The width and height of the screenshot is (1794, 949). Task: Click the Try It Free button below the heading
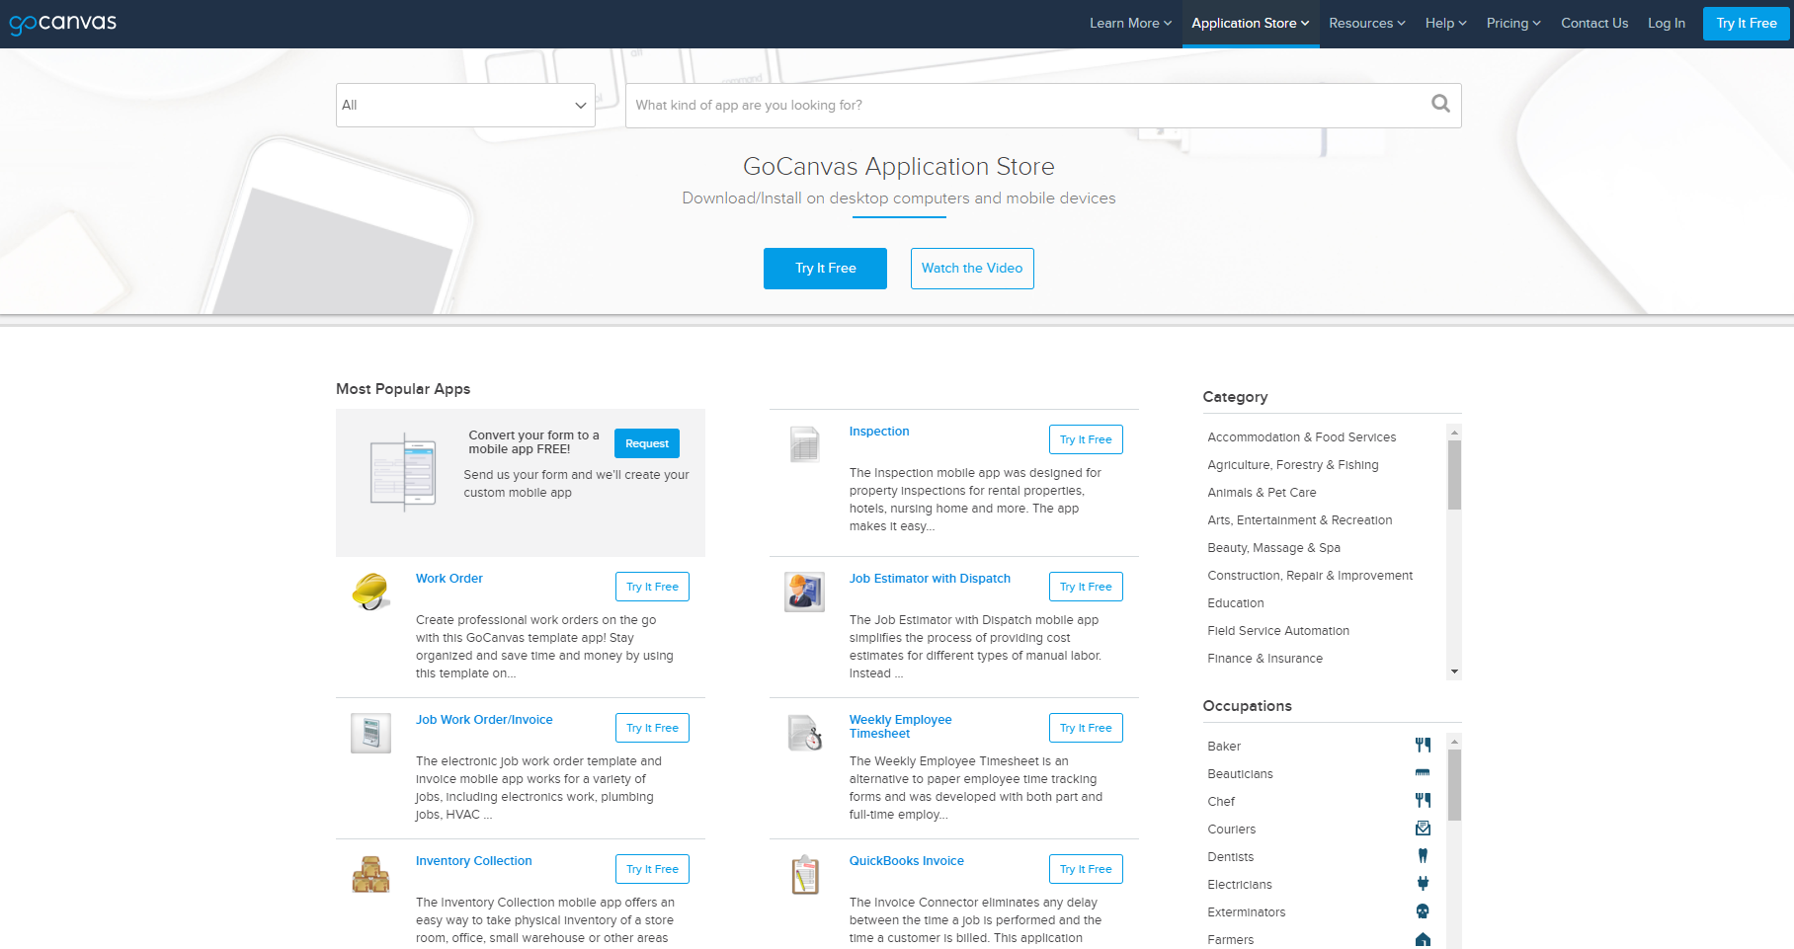(x=824, y=268)
